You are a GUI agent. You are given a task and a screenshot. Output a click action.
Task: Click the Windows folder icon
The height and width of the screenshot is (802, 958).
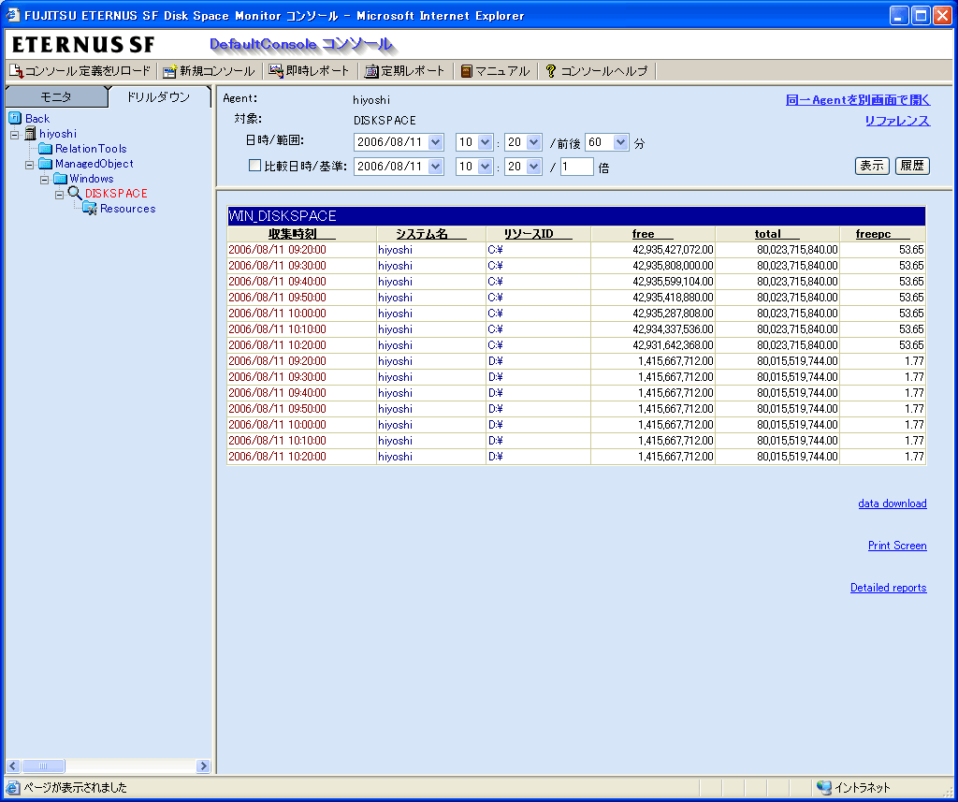(x=60, y=179)
